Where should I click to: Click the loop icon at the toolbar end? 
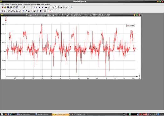[71, 8]
